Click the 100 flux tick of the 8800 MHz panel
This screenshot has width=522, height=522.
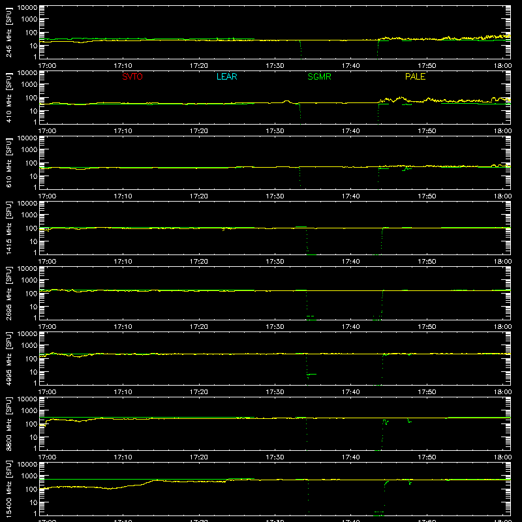(x=31, y=423)
